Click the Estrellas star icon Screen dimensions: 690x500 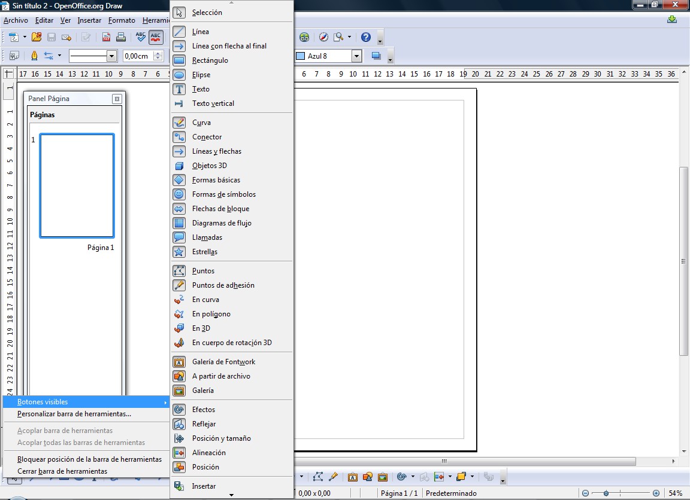point(179,252)
